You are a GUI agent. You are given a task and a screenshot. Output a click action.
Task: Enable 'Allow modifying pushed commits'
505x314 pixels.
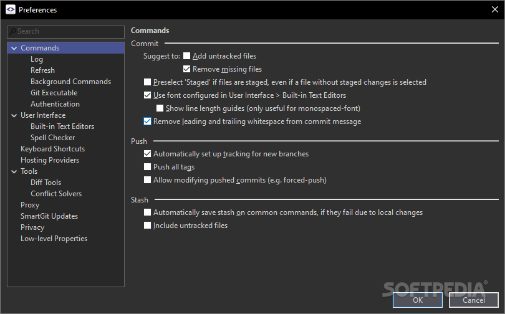[x=147, y=180]
